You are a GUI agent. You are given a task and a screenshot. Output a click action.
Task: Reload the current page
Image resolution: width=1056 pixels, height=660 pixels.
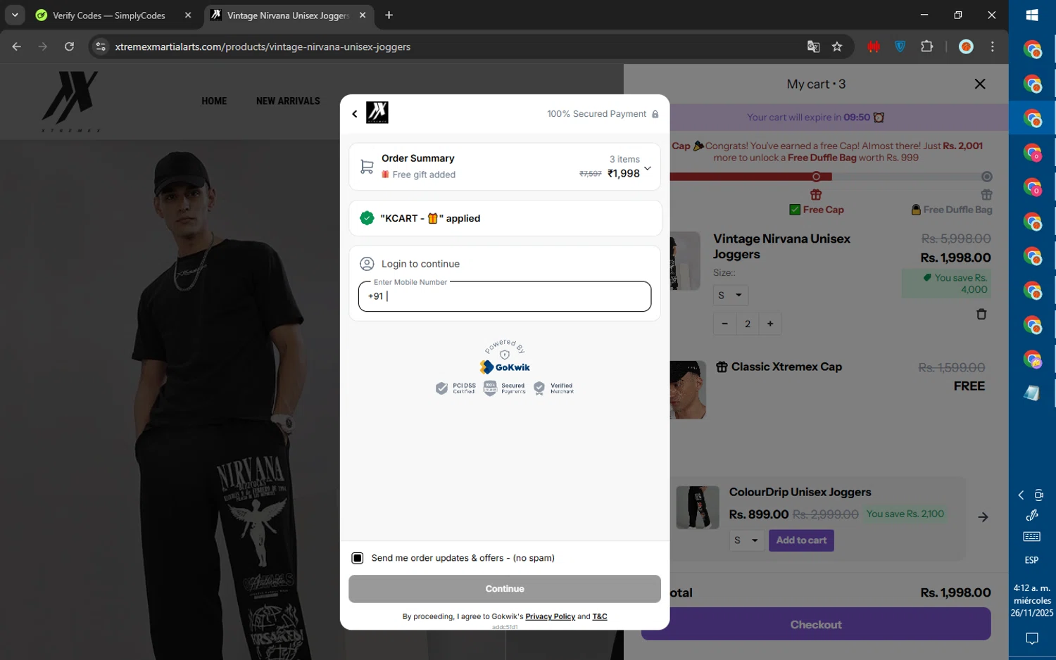69,46
